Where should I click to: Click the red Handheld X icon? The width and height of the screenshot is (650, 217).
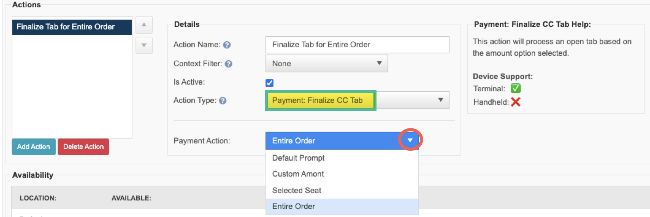[x=516, y=102]
